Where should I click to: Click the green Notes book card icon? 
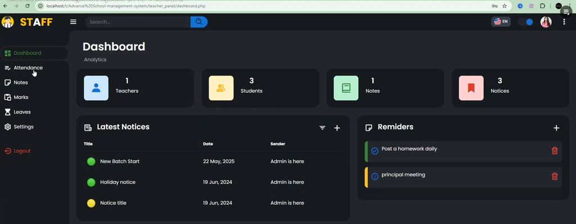pyautogui.click(x=346, y=88)
